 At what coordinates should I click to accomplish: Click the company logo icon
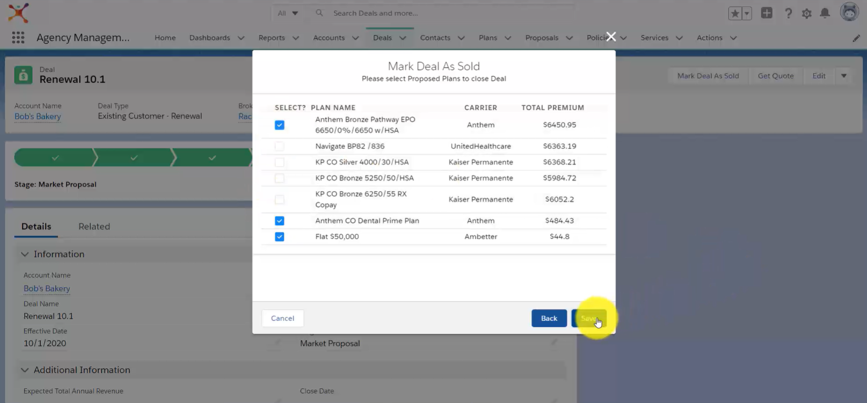(x=18, y=13)
